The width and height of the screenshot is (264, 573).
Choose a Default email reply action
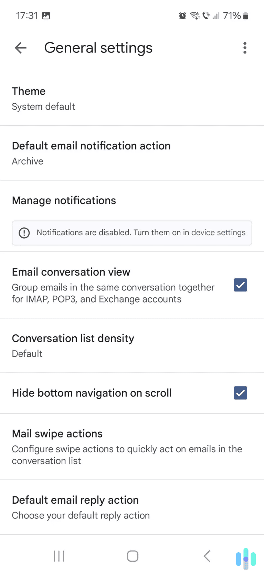pos(132,507)
